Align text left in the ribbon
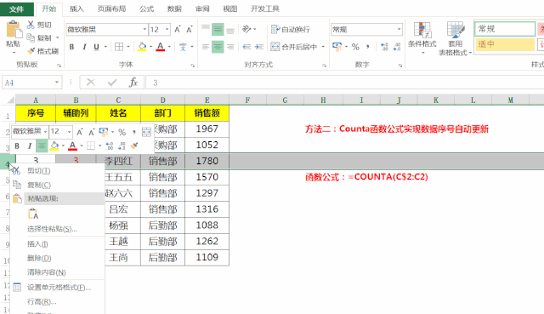This screenshot has width=544, height=314. click(206, 47)
